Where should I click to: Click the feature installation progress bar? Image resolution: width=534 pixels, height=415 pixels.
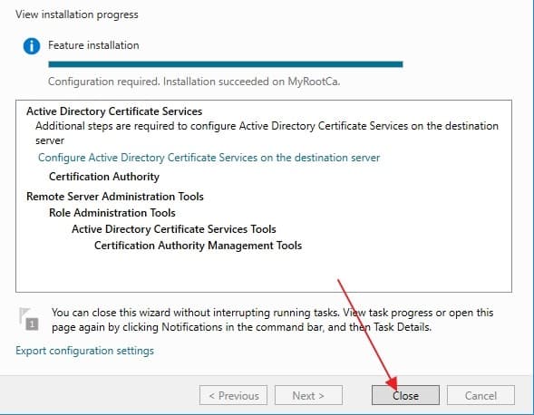point(226,64)
